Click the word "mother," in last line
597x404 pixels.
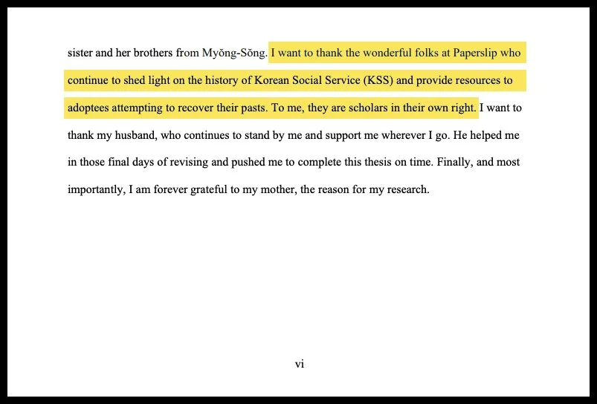pos(278,189)
